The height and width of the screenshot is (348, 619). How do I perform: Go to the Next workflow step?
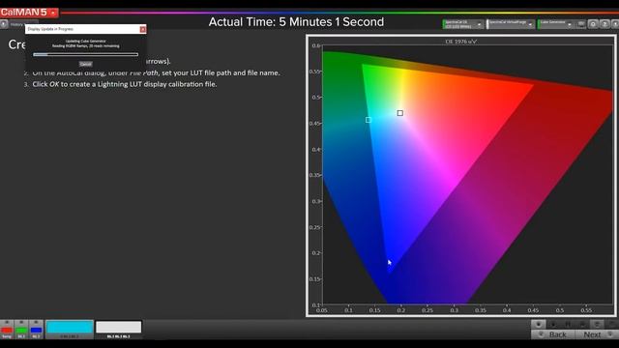click(x=597, y=334)
